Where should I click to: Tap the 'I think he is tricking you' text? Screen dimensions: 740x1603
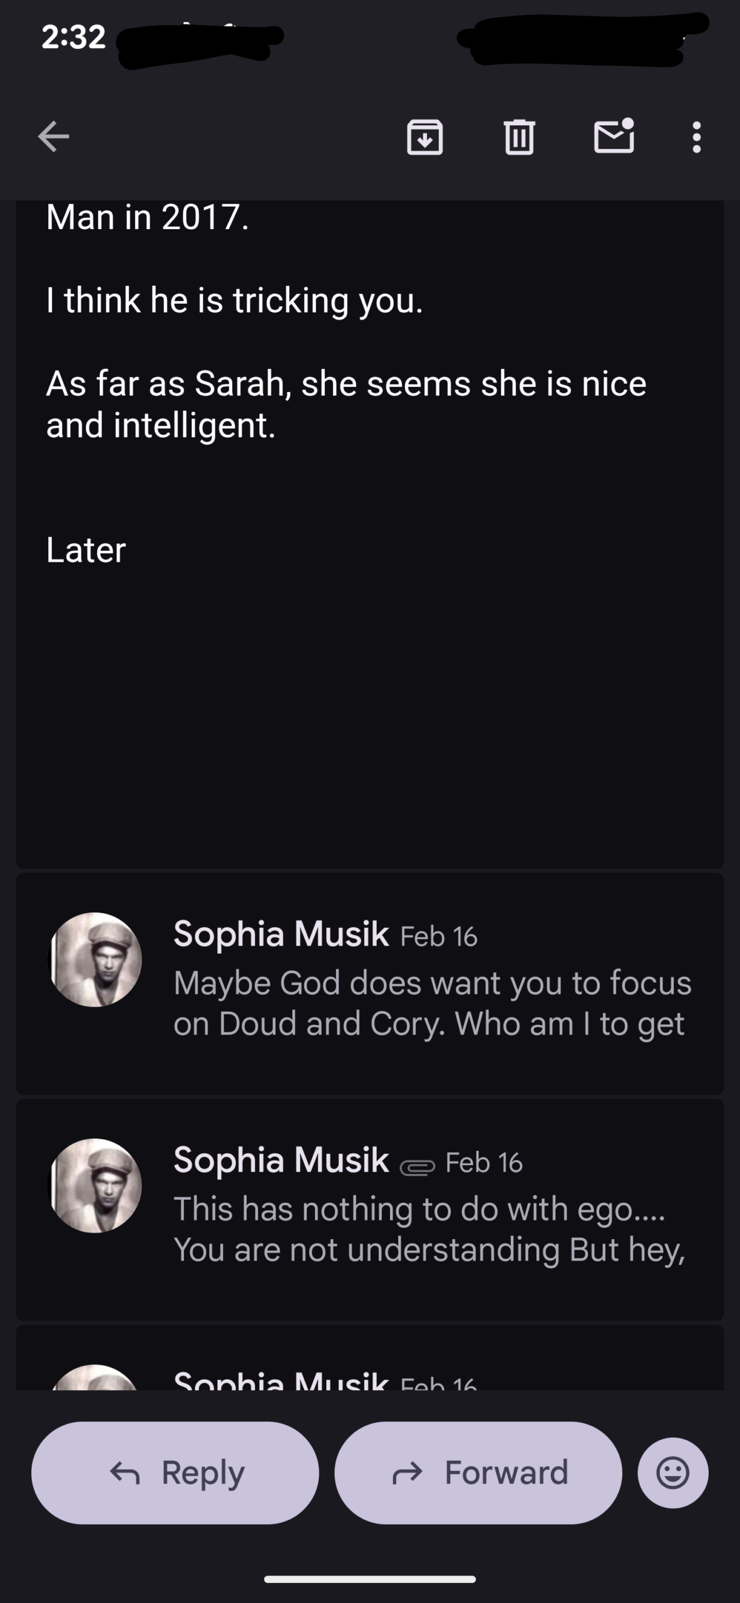pyautogui.click(x=235, y=301)
